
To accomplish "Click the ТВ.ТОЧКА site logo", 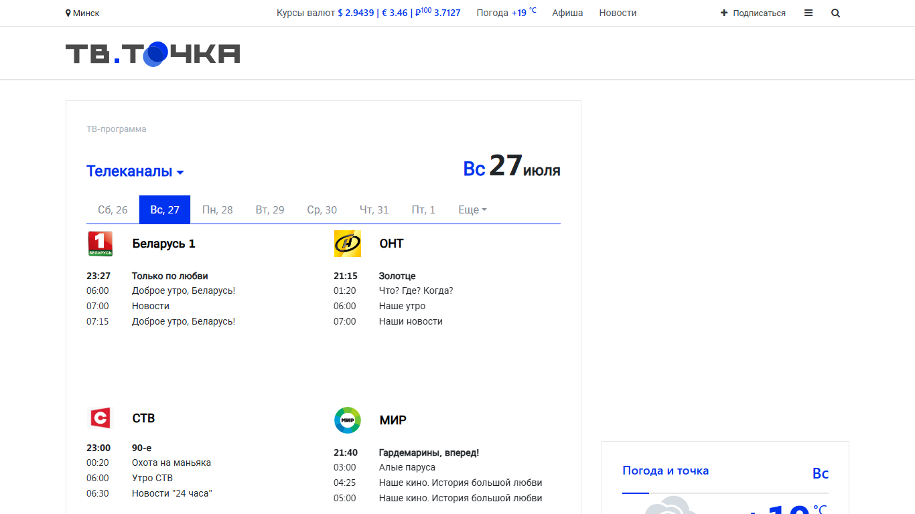I will click(x=153, y=54).
